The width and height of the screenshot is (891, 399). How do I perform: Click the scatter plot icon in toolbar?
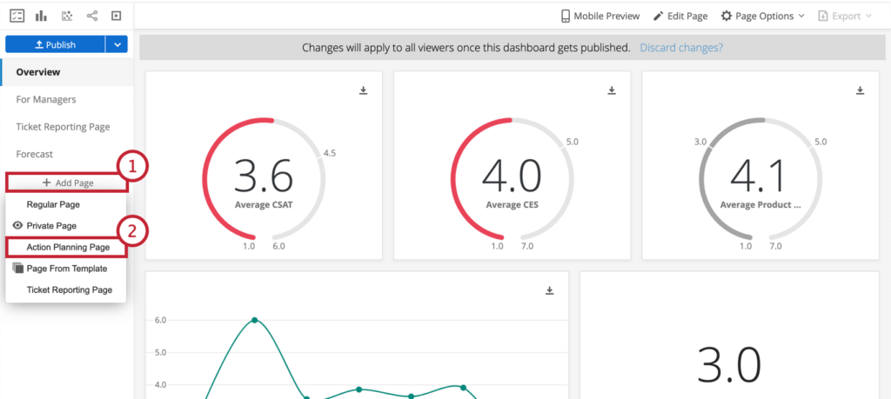point(67,16)
